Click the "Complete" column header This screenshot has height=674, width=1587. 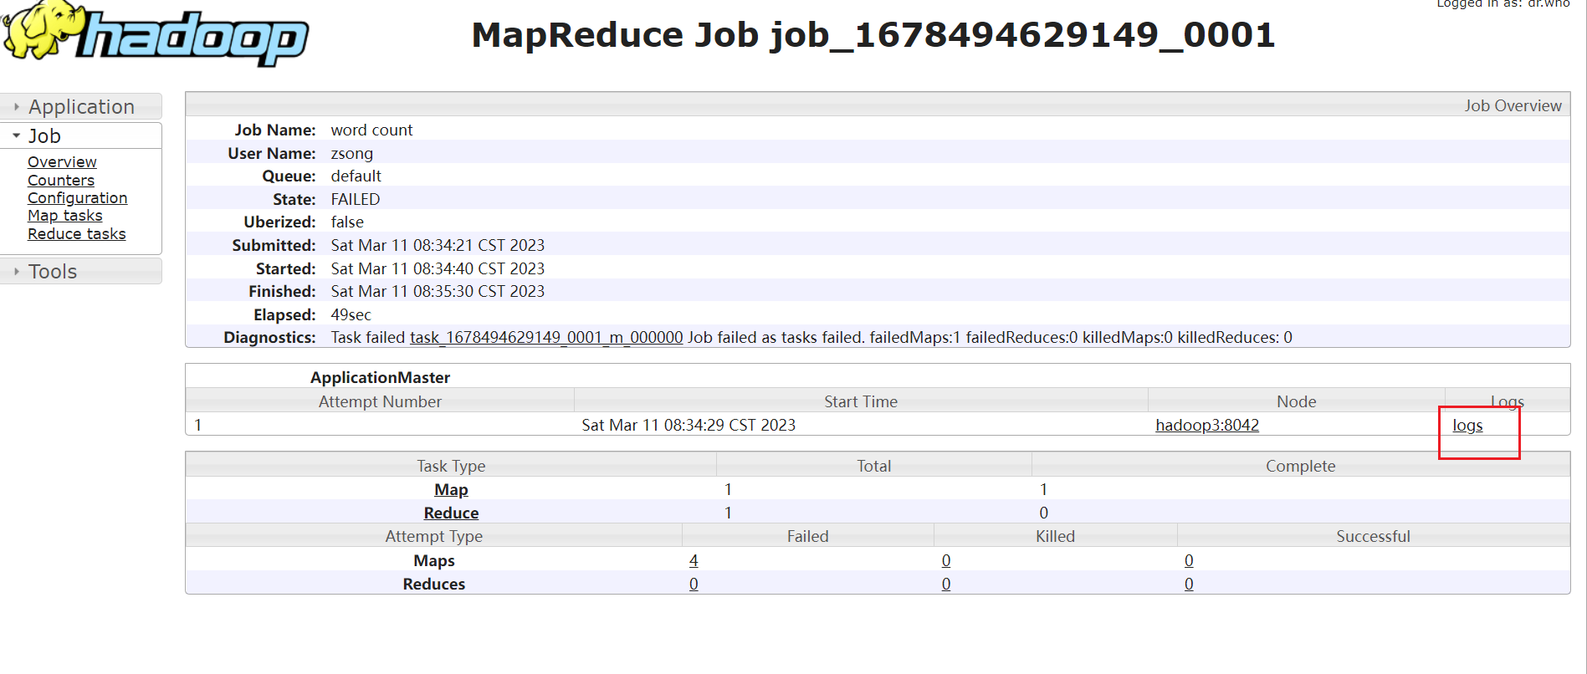1301,466
